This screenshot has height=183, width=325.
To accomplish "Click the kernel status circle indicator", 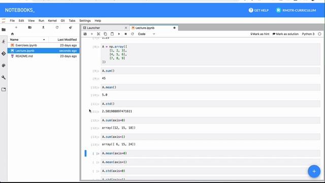I will [319, 34].
